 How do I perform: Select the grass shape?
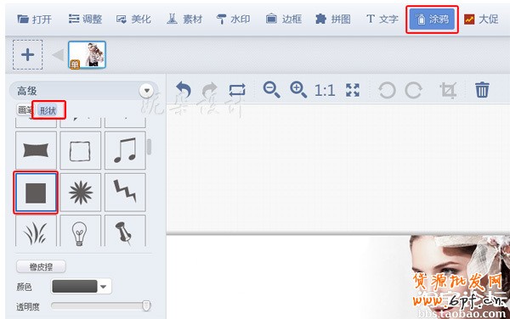click(x=36, y=231)
